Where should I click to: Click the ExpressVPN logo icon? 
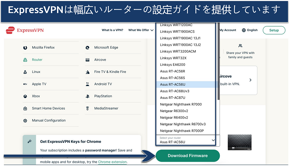(10, 30)
